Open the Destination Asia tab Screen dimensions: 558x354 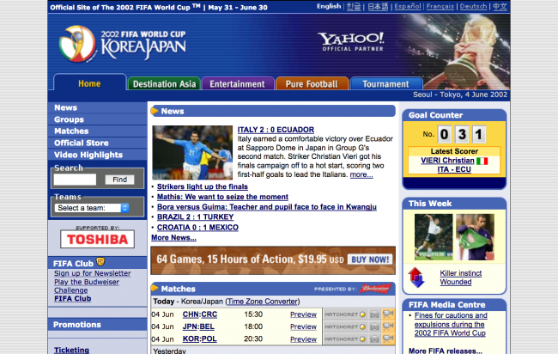click(x=164, y=84)
